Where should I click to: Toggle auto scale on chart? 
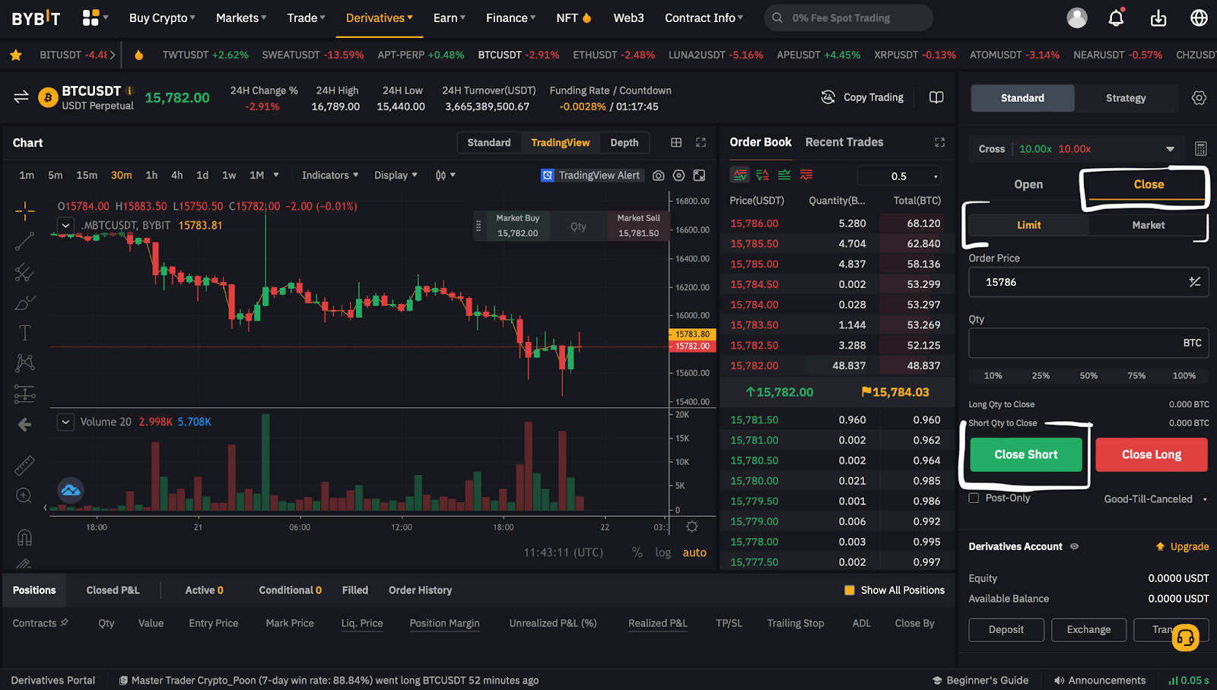pos(694,552)
